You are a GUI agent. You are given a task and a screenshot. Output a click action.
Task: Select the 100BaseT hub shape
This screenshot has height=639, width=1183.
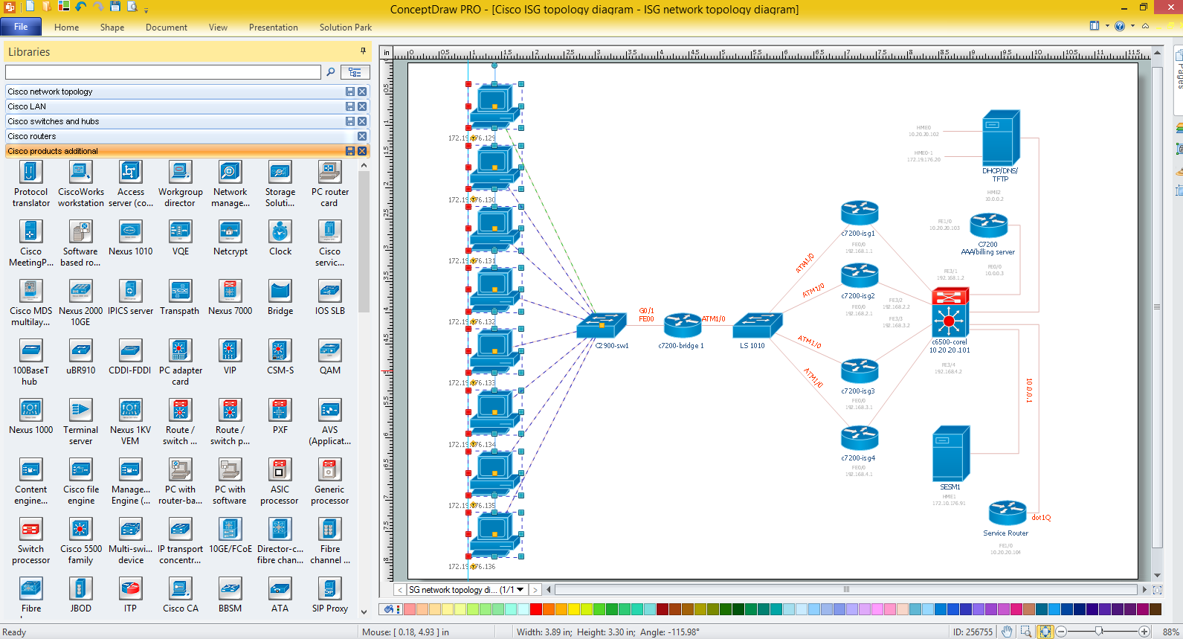coord(30,362)
